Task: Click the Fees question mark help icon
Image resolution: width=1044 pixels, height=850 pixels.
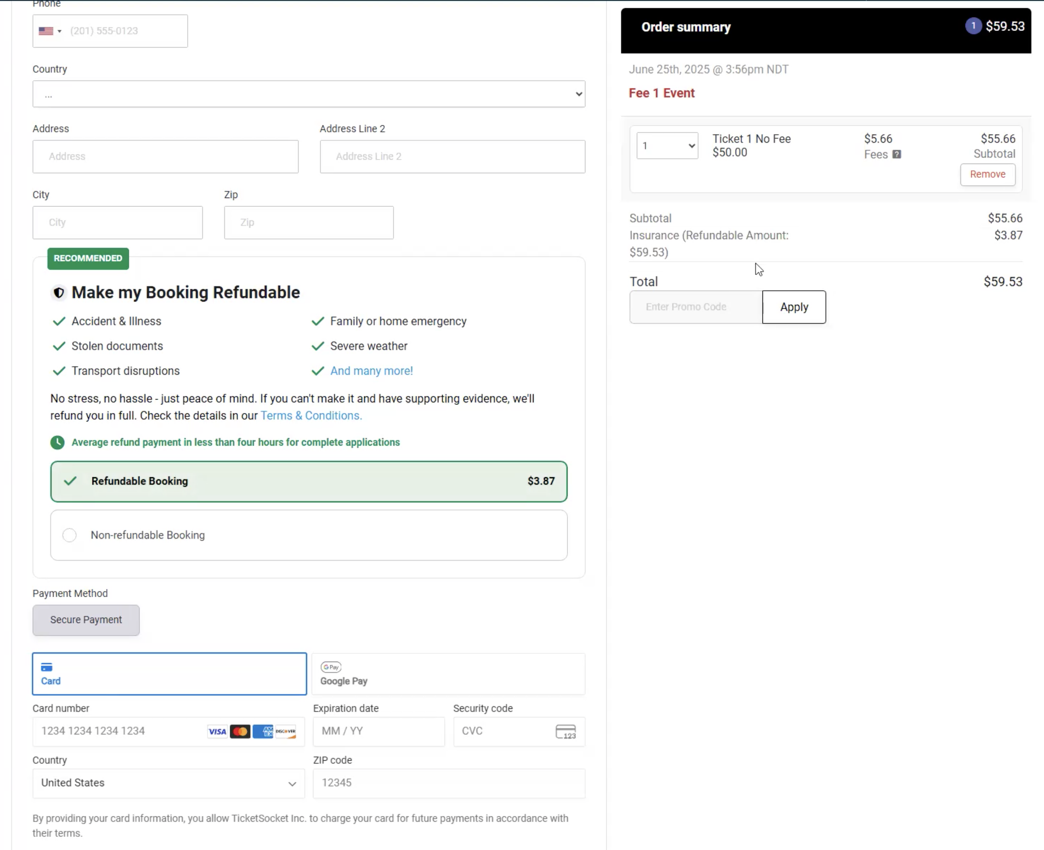Action: click(896, 155)
